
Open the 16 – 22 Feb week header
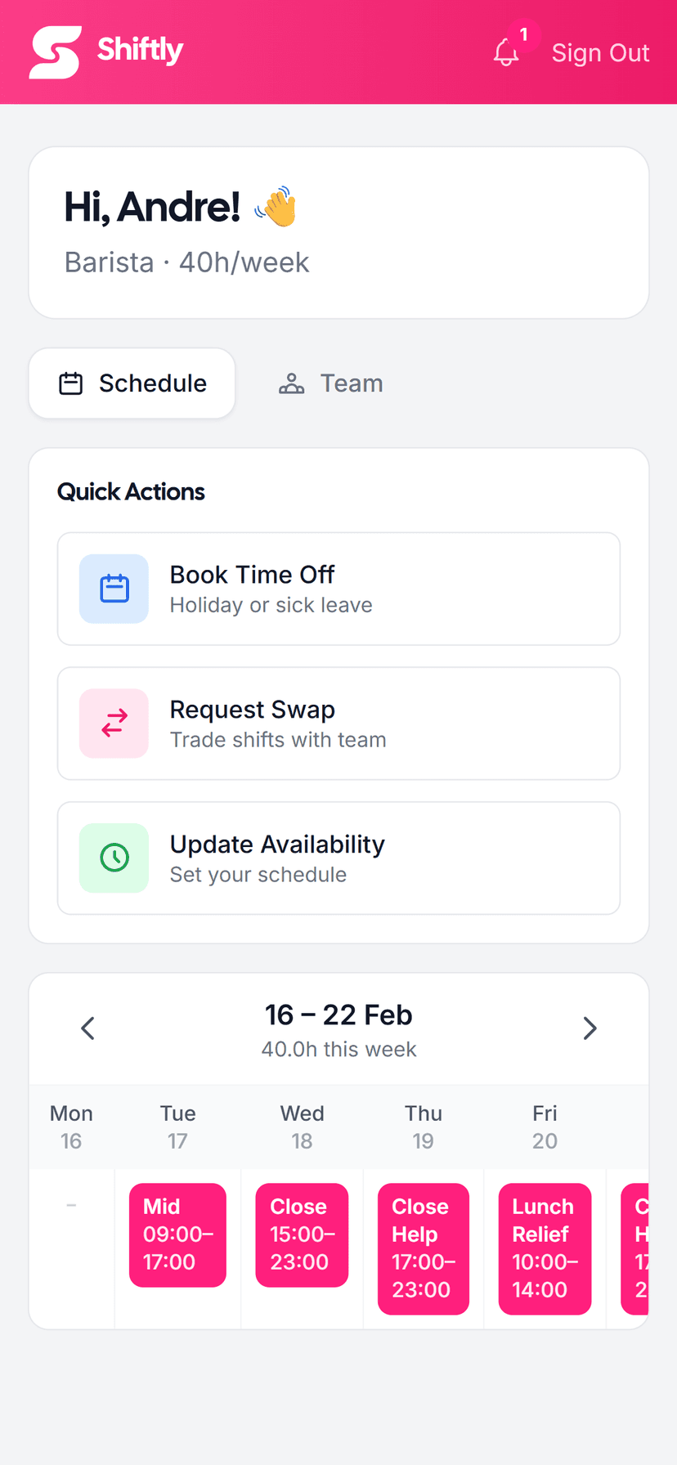338,1015
